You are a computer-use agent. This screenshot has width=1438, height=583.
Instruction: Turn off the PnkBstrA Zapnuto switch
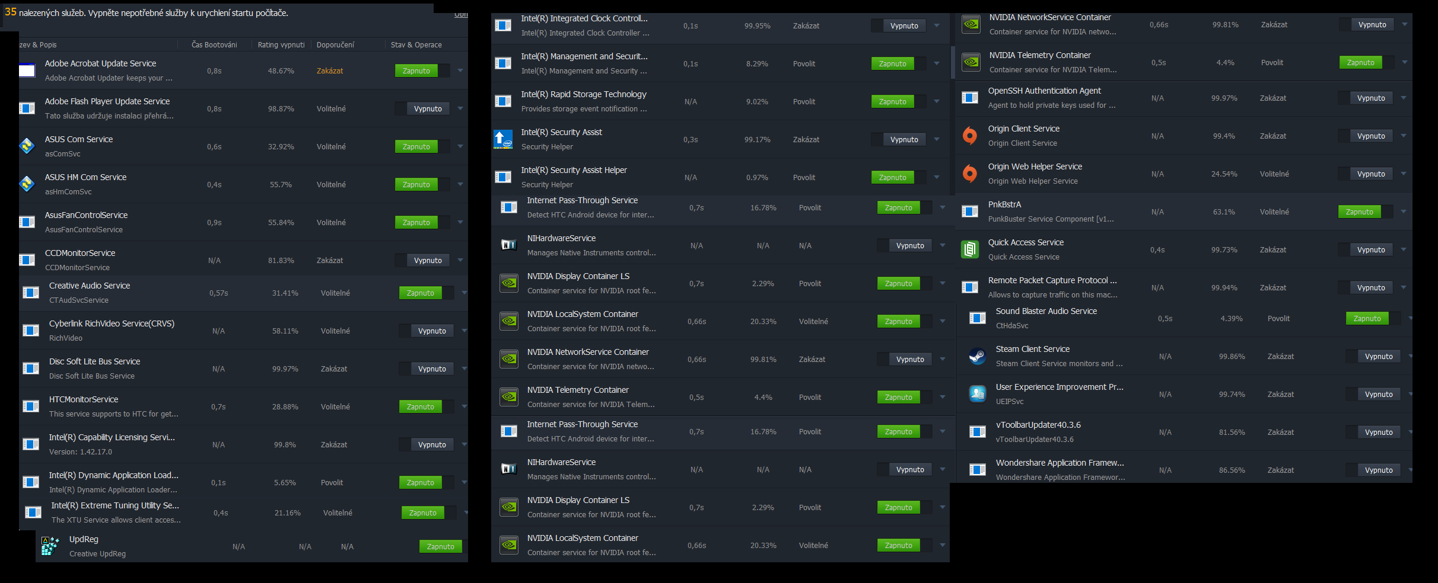[x=1366, y=212]
